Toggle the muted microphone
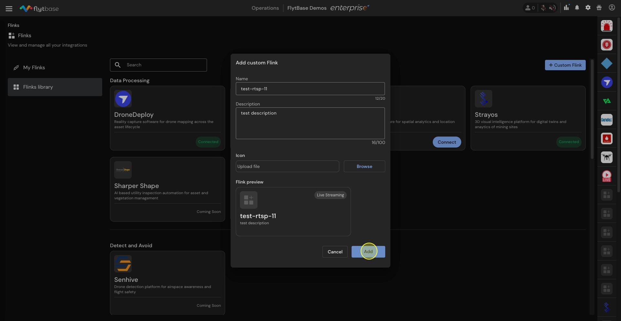Viewport: 621px width, 321px height. pyautogui.click(x=543, y=8)
